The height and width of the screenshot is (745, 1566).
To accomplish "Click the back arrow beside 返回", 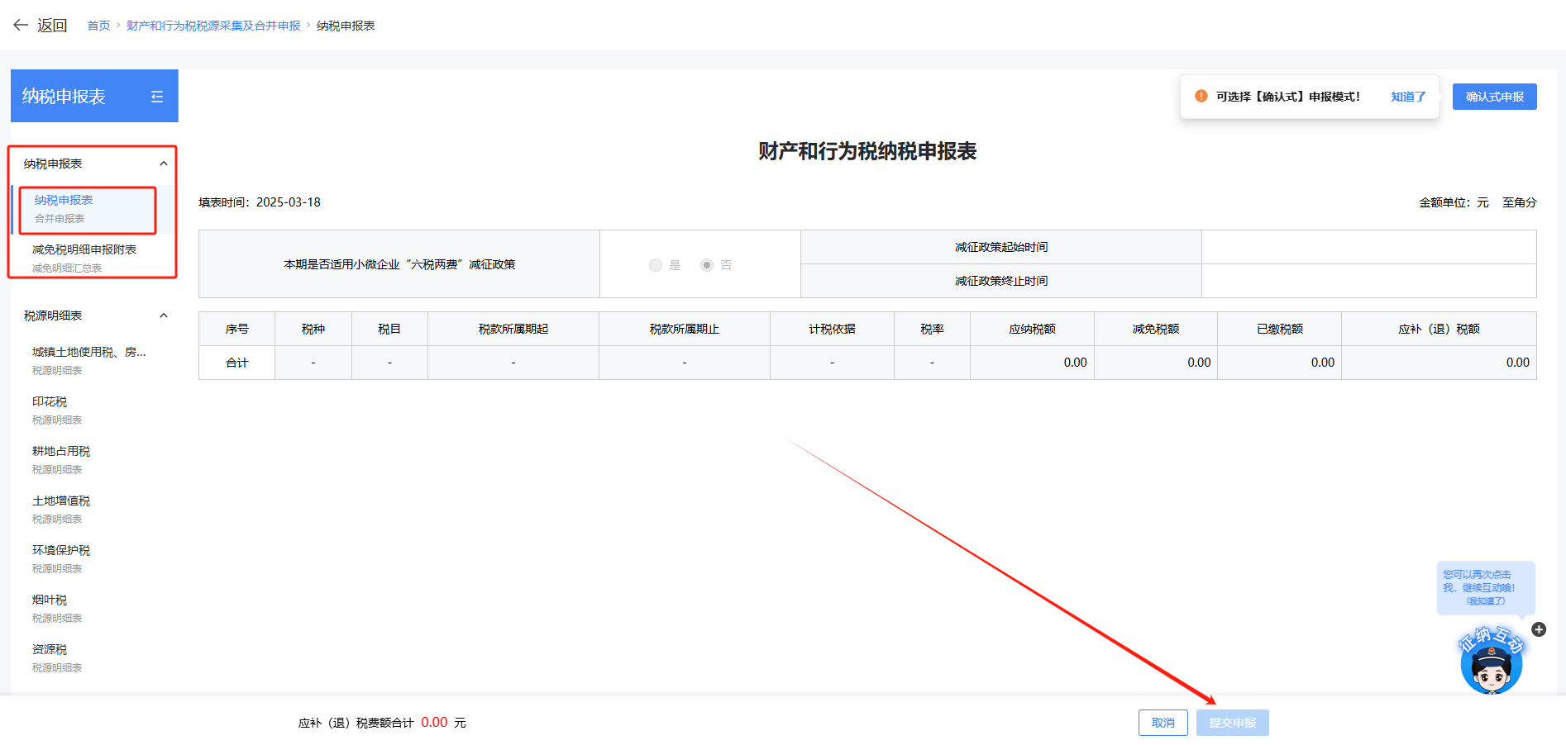I will [x=21, y=25].
